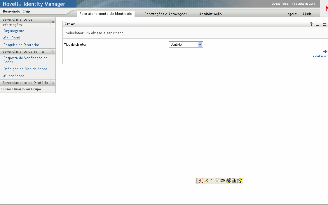
Task: Collapse Gerenciamento de Informações section
Action: (x=53, y=22)
